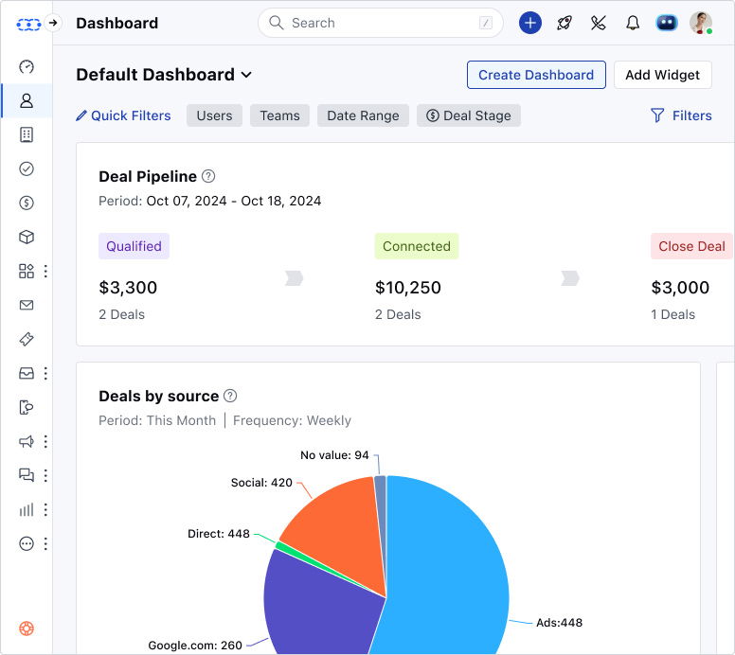Open the Filters panel
This screenshot has height=655, width=735.
[x=681, y=115]
